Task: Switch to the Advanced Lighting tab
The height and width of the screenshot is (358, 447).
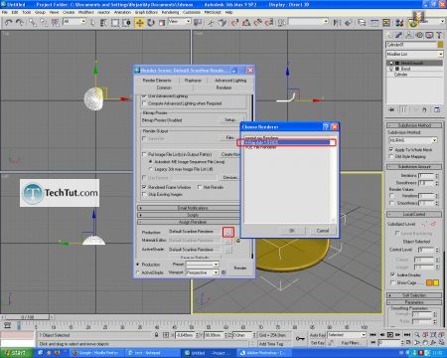Action: point(230,81)
